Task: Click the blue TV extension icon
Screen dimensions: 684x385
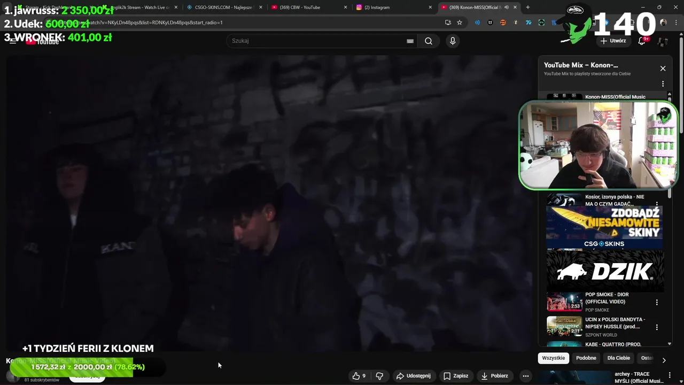Action: click(528, 22)
